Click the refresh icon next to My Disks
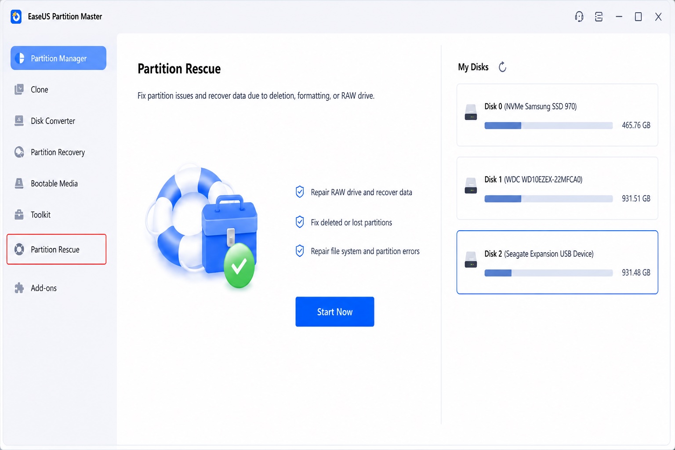The height and width of the screenshot is (450, 675). [x=502, y=67]
